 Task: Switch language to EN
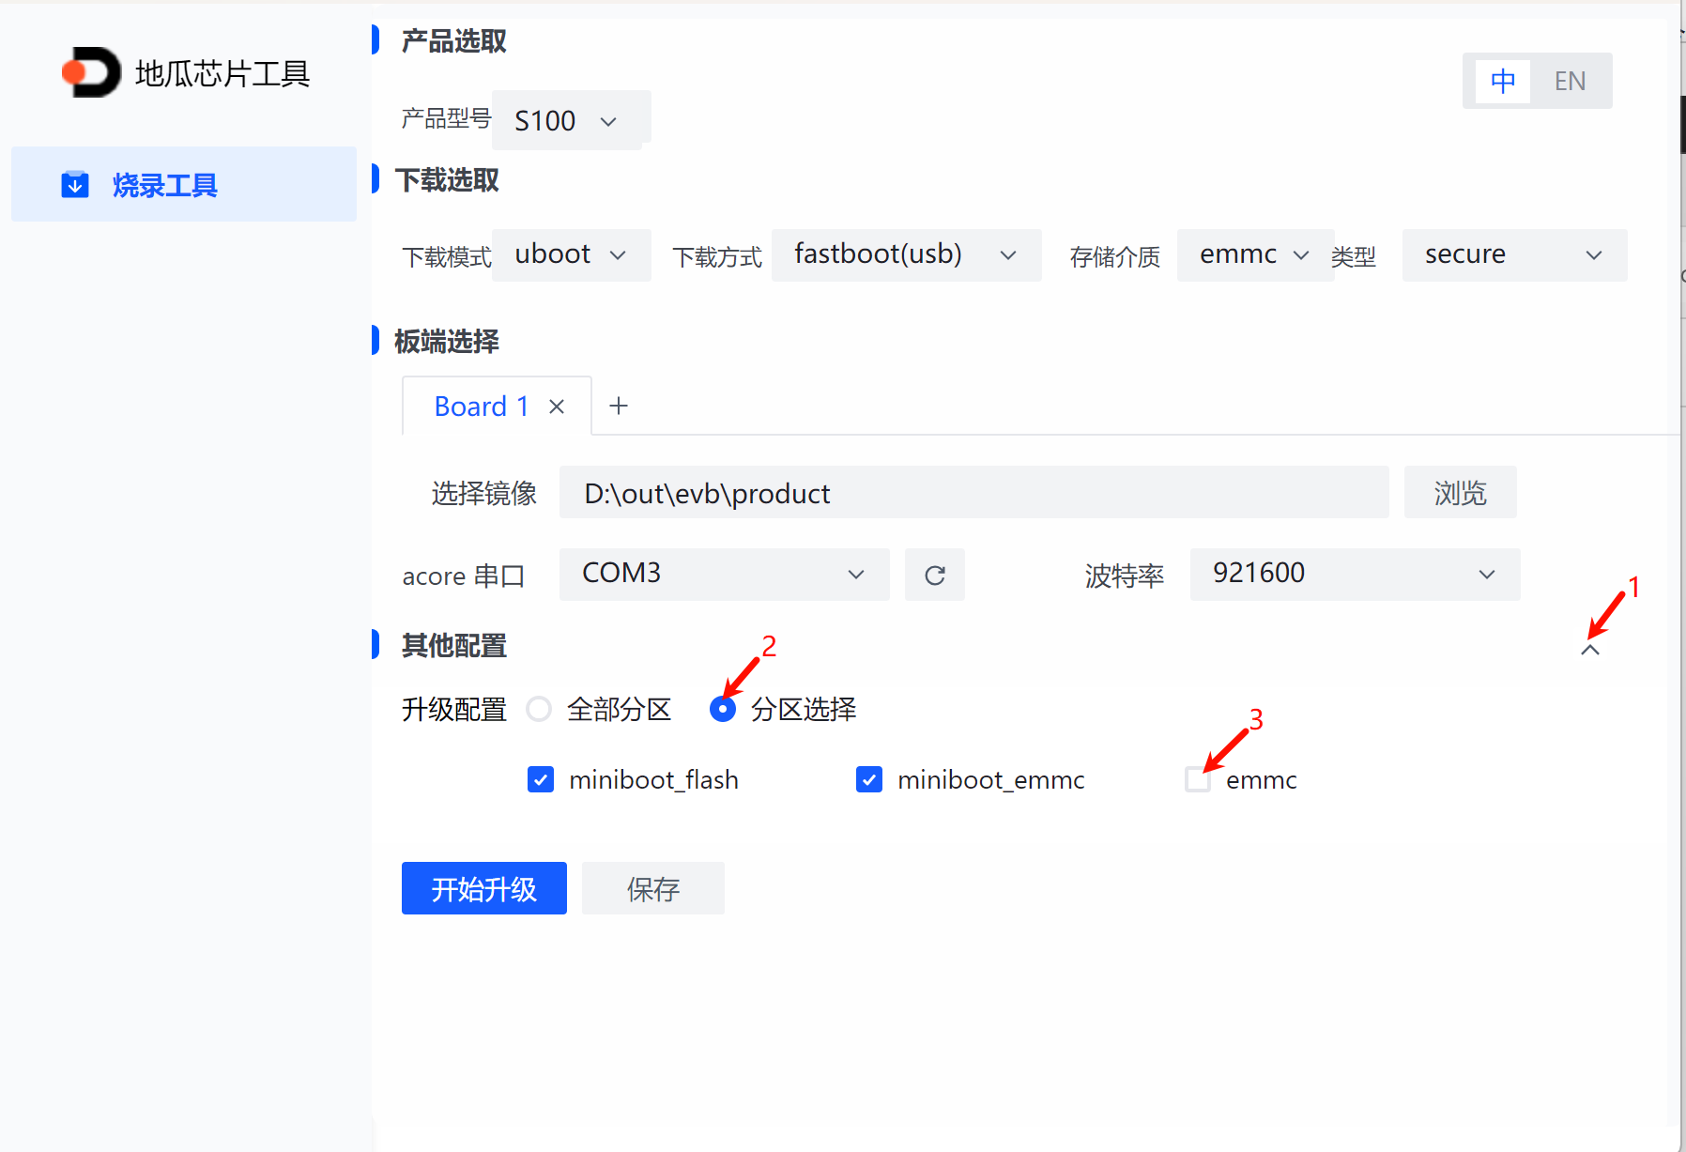[x=1570, y=81]
